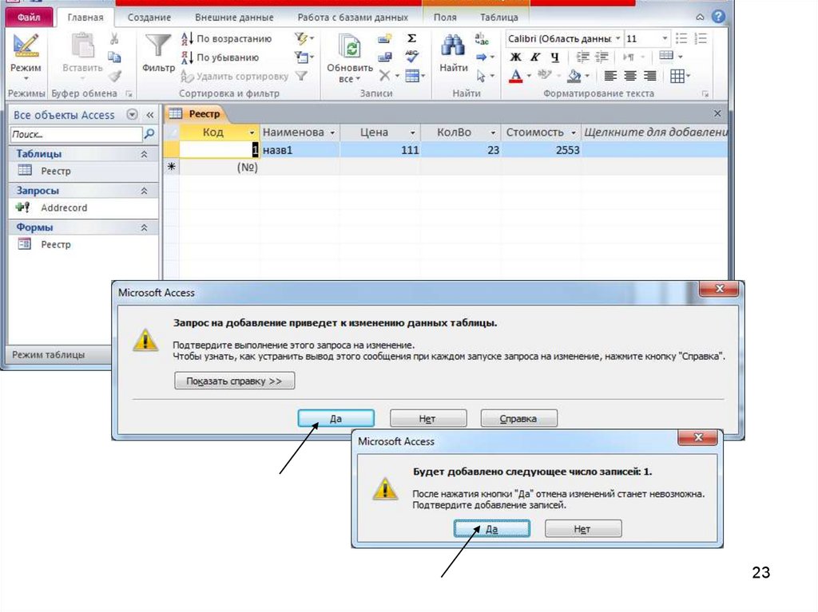818x612 pixels.
Task: Open the Calibri font name dropdown
Action: (617, 38)
